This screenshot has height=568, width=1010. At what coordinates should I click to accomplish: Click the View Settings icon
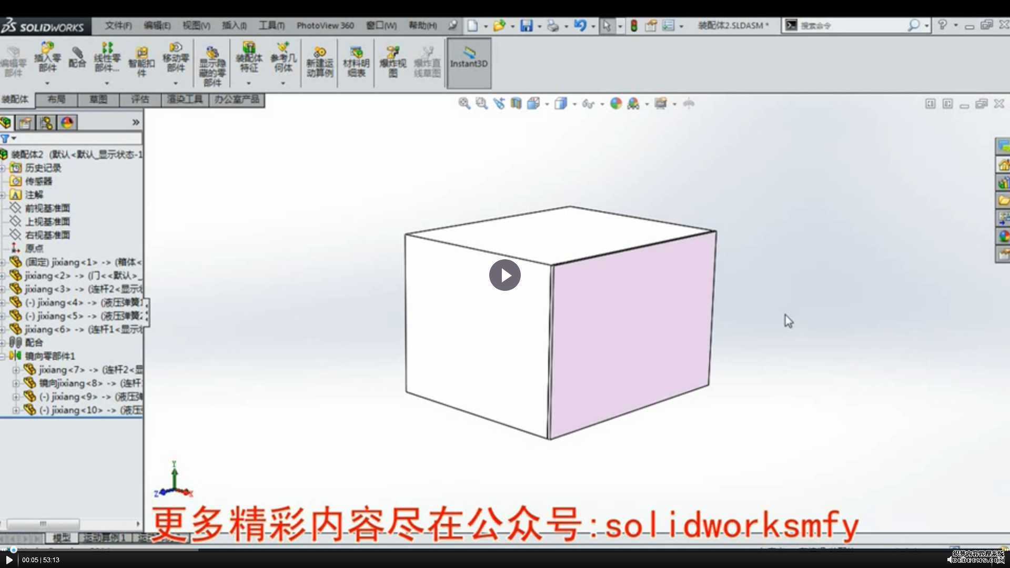point(661,104)
